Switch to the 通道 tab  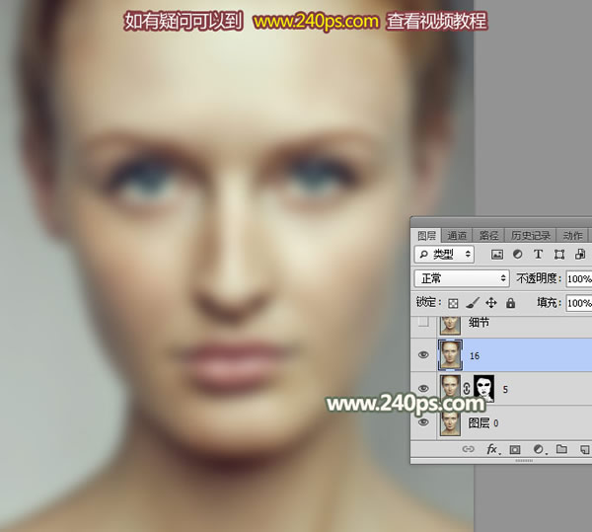(x=457, y=236)
